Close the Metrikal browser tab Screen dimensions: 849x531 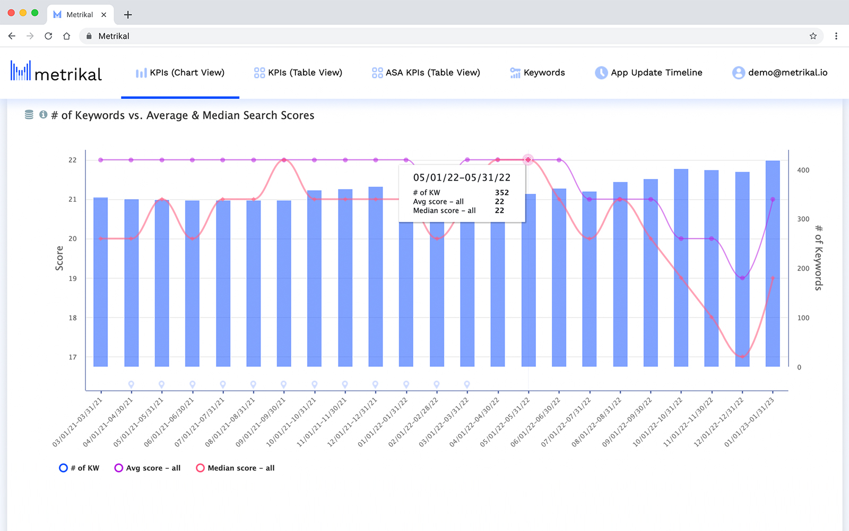[x=103, y=15]
